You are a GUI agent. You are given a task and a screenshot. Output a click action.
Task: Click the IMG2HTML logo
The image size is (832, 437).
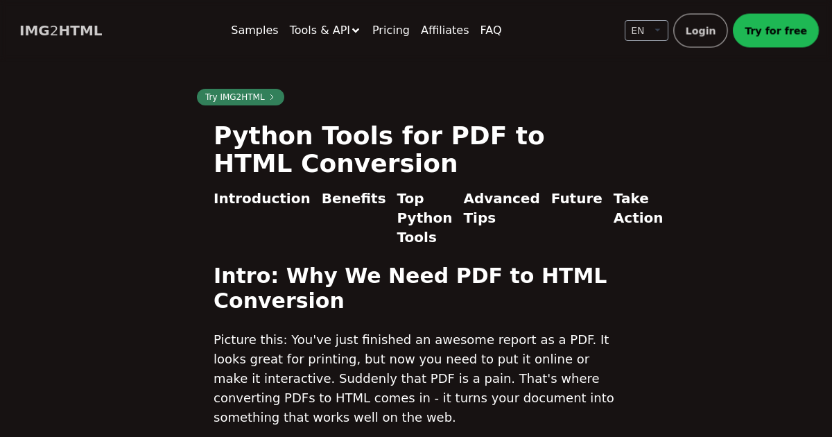click(61, 31)
